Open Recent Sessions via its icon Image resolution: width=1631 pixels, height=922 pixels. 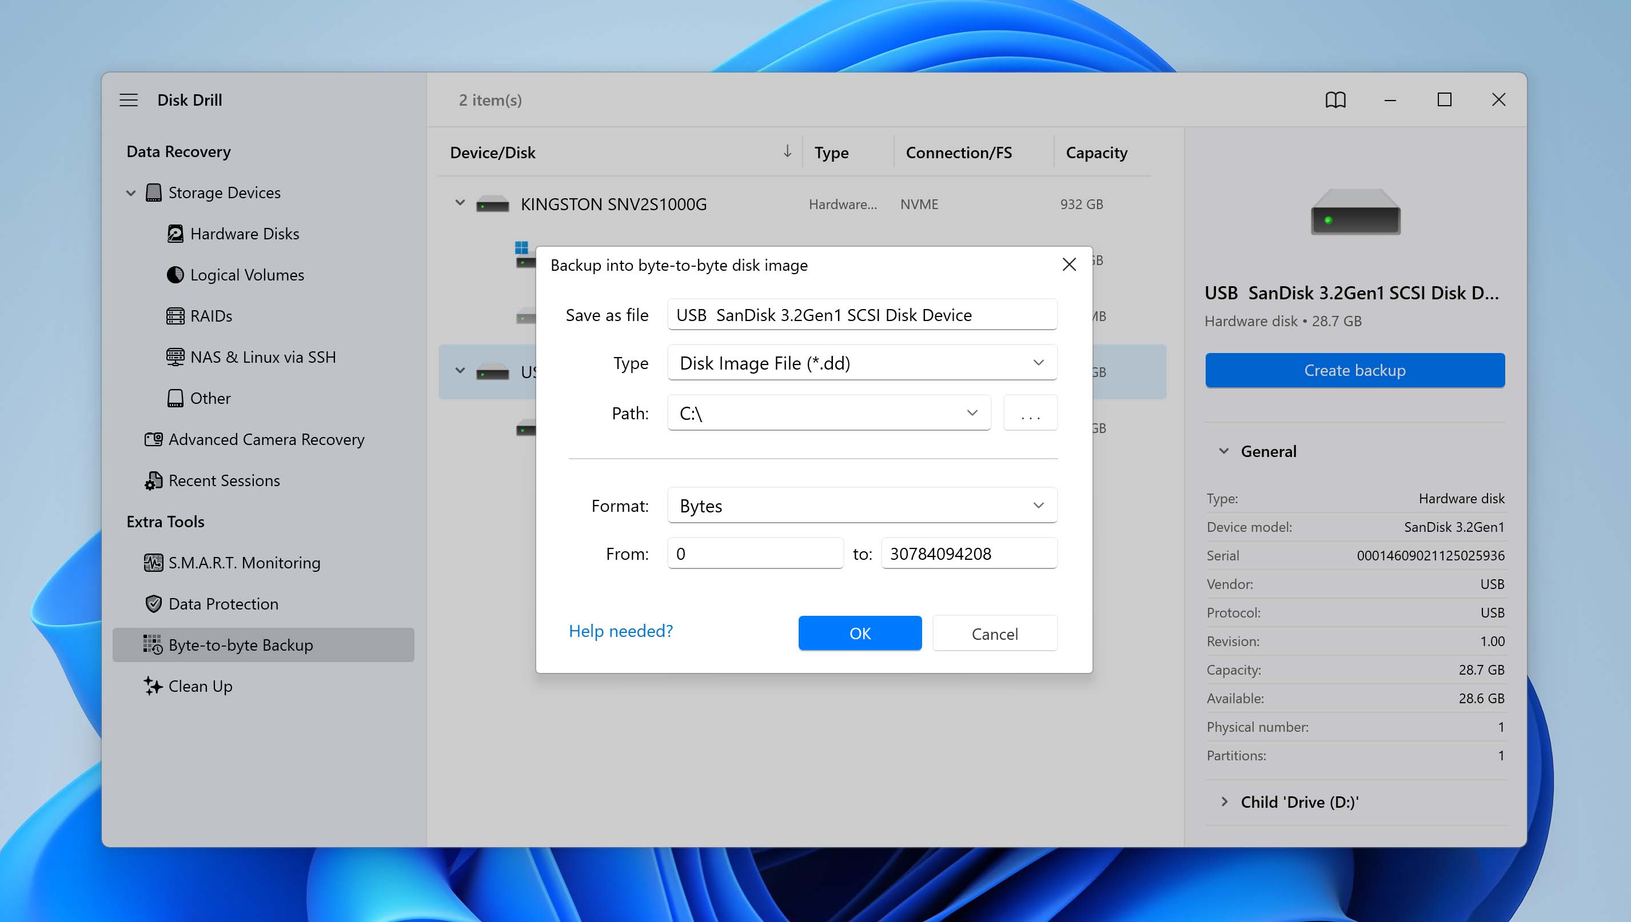pos(153,480)
